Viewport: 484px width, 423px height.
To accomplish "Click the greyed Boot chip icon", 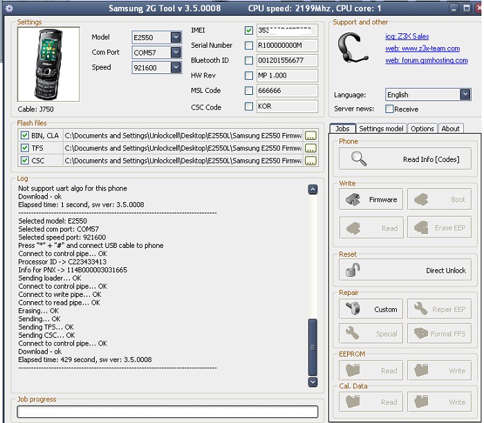I will point(421,199).
